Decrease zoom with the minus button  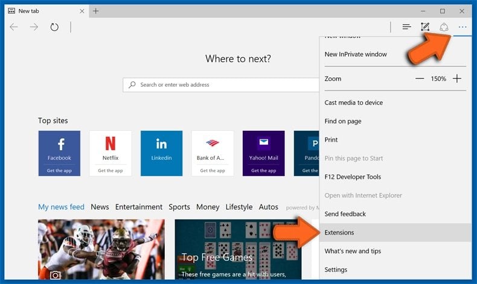[x=420, y=78]
